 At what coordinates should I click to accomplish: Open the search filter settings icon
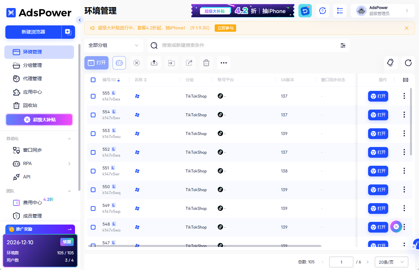pos(343,45)
